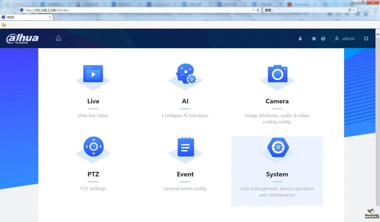
Task: Open the System gear hexagon icon
Action: (278, 147)
